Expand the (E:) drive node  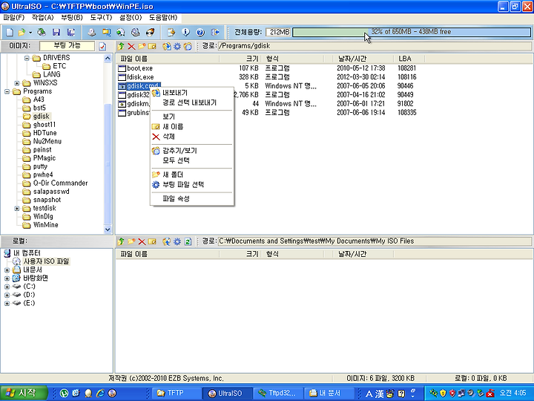tap(7, 304)
